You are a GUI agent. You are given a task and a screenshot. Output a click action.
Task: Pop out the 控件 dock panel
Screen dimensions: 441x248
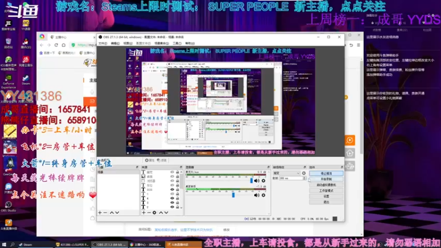pyautogui.click(x=342, y=168)
